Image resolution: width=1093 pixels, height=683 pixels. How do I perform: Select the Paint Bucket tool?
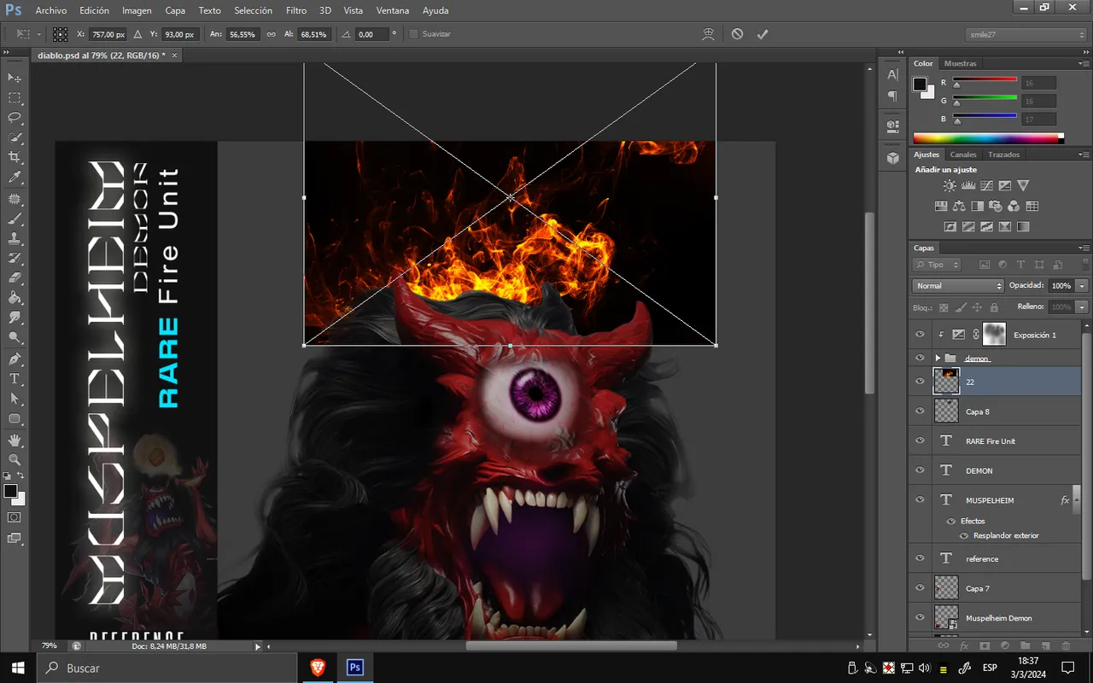point(15,298)
